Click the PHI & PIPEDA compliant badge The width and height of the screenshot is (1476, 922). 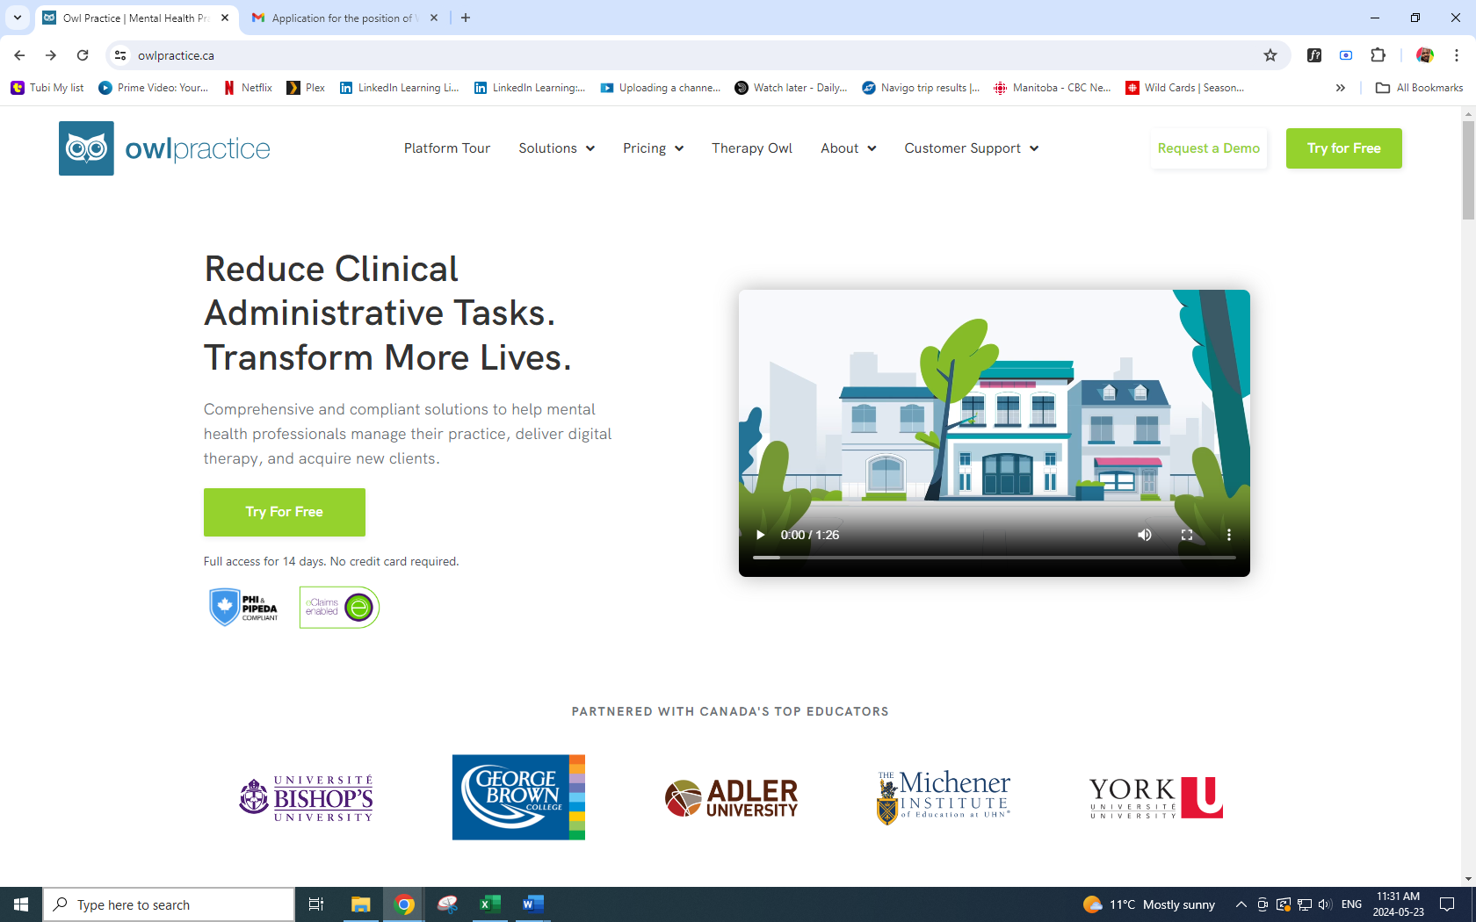tap(243, 608)
